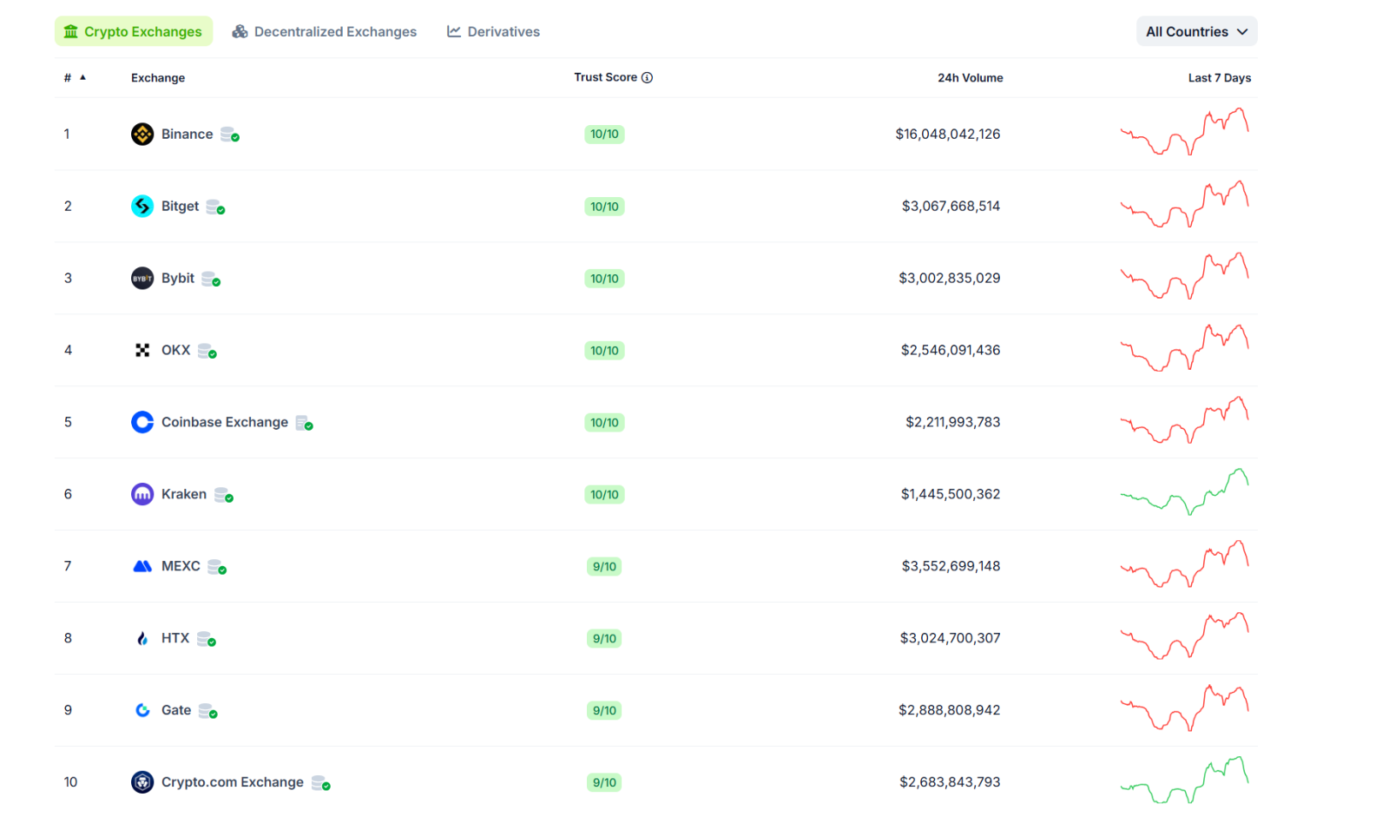
Task: Sort by rank number column
Action: pos(75,77)
